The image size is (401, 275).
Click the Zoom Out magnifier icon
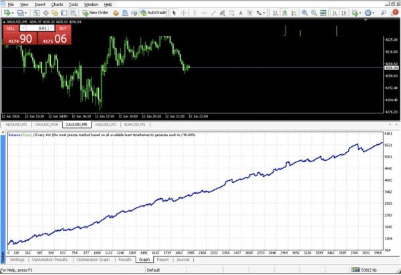[314, 13]
